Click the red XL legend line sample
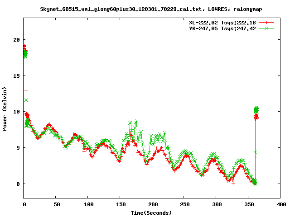The height and width of the screenshot is (217, 290). tap(266, 23)
